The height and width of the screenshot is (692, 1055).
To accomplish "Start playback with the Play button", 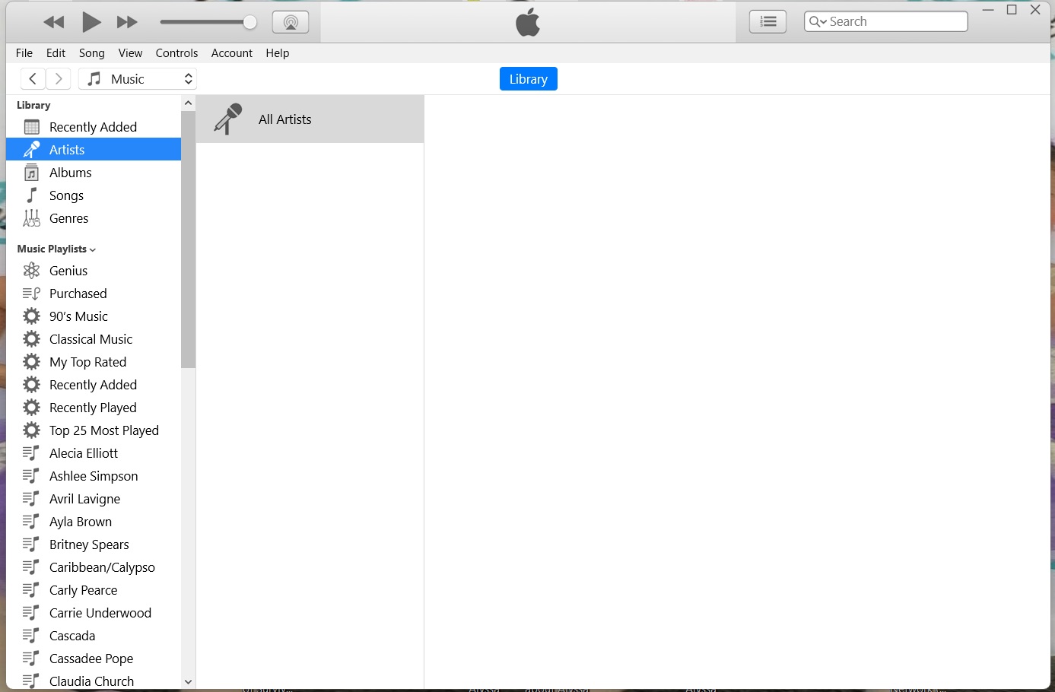I will [91, 22].
